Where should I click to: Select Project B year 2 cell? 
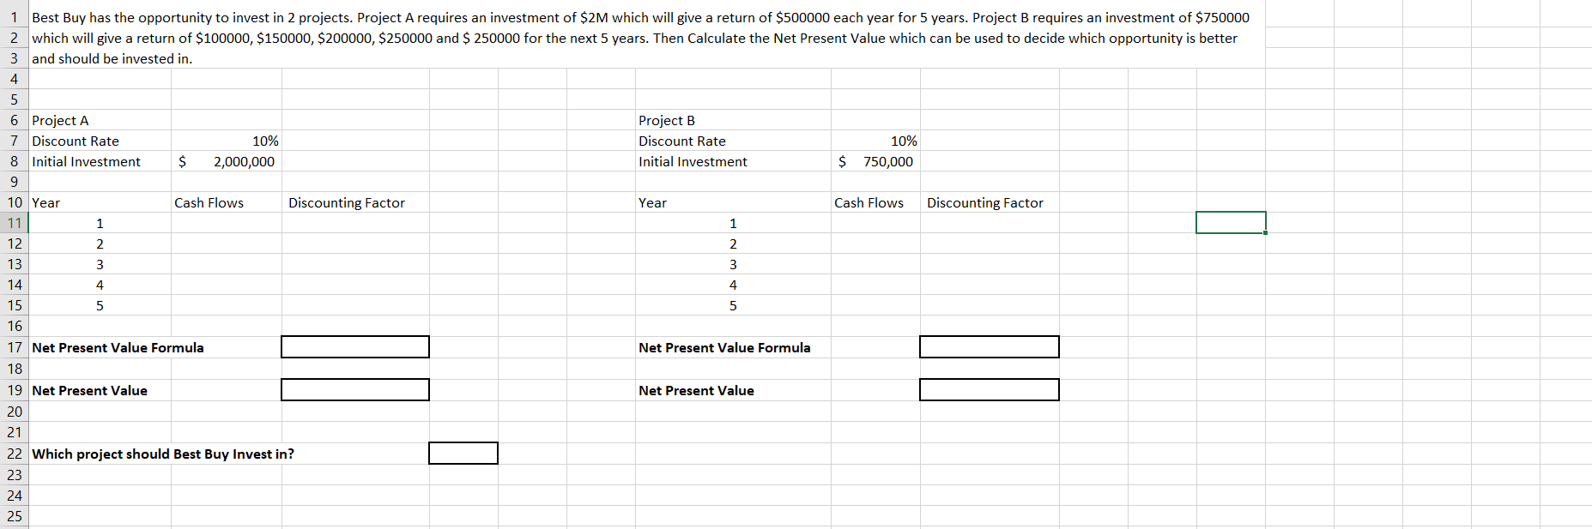(733, 243)
